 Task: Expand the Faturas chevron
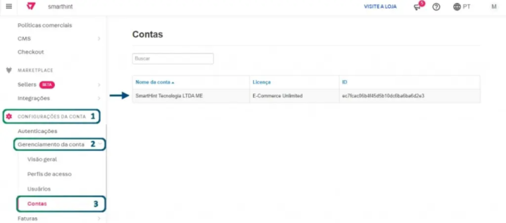pyautogui.click(x=99, y=218)
